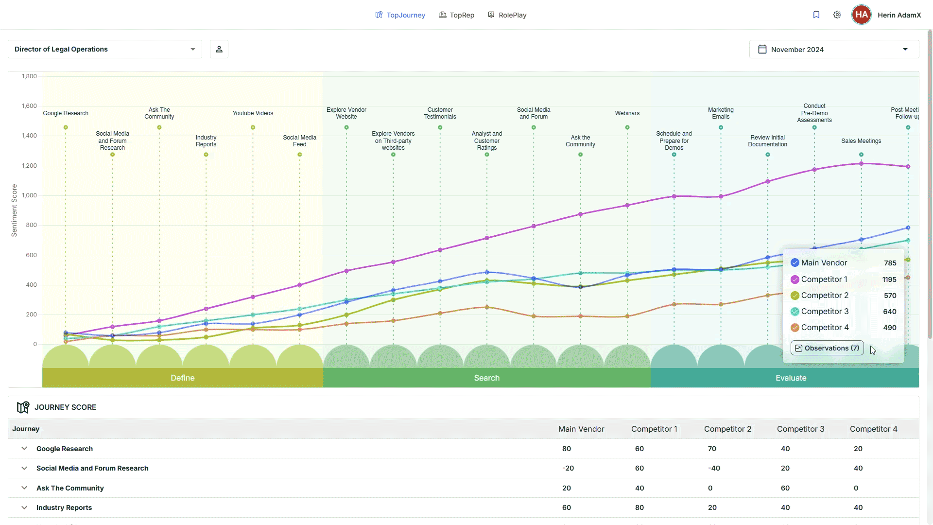
Task: Open the Director of Legal Operations dropdown
Action: point(105,49)
